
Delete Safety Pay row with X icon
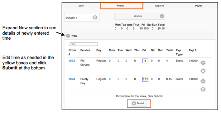[x=203, y=89]
